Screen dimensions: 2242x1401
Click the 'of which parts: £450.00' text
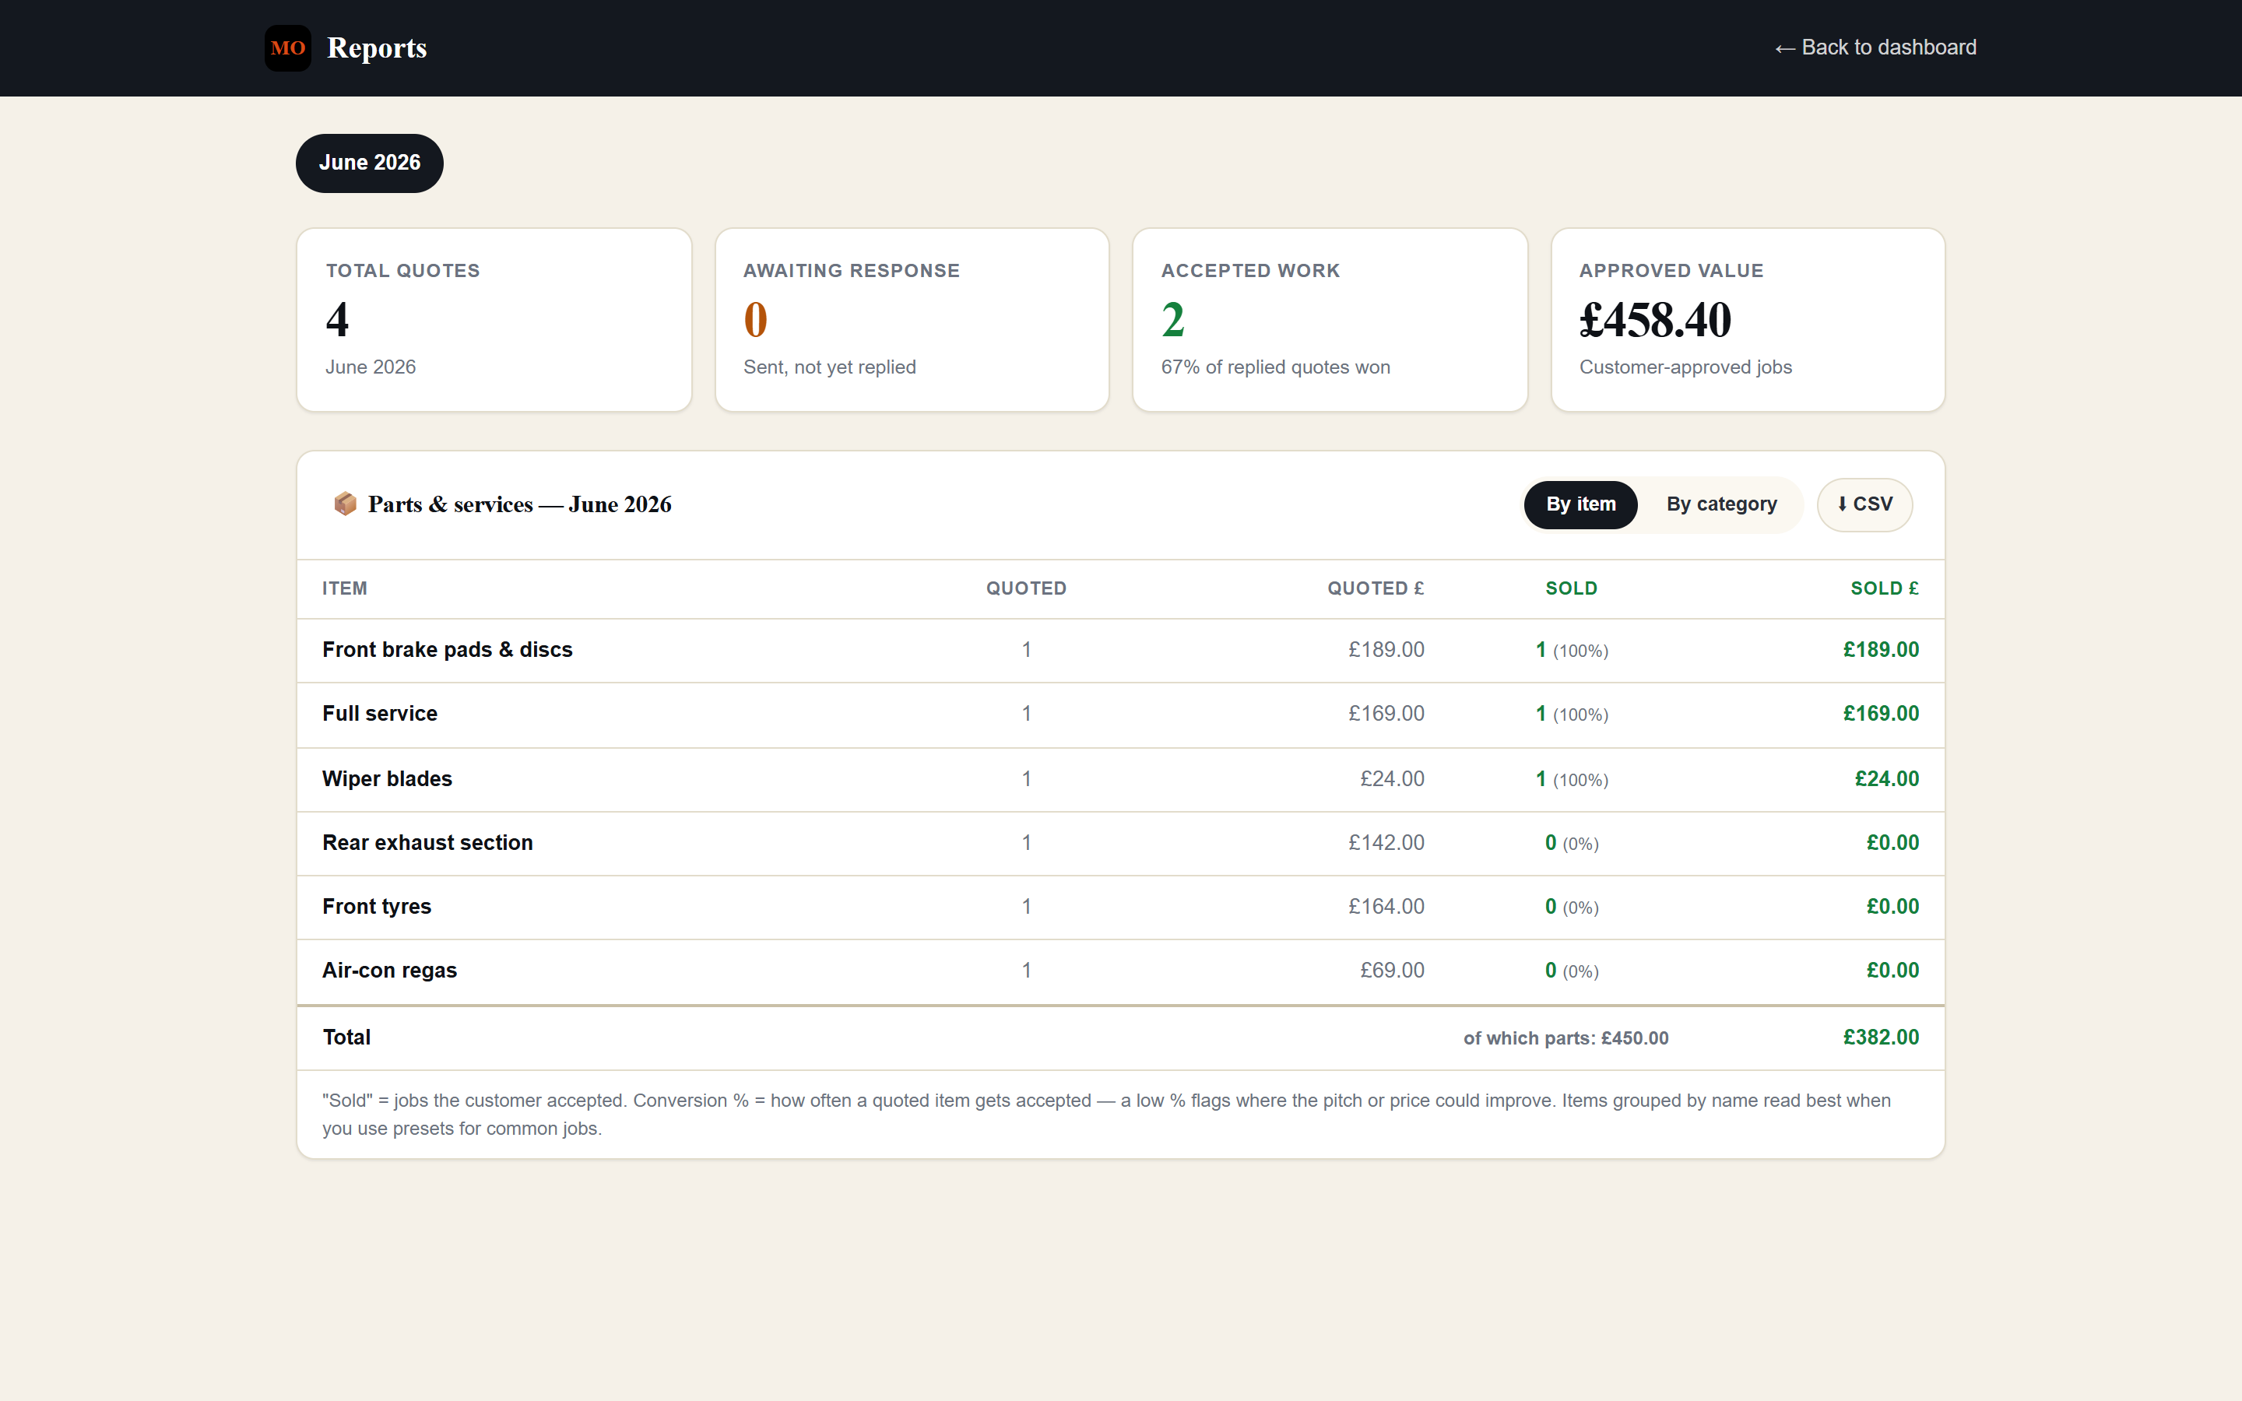click(x=1566, y=1039)
